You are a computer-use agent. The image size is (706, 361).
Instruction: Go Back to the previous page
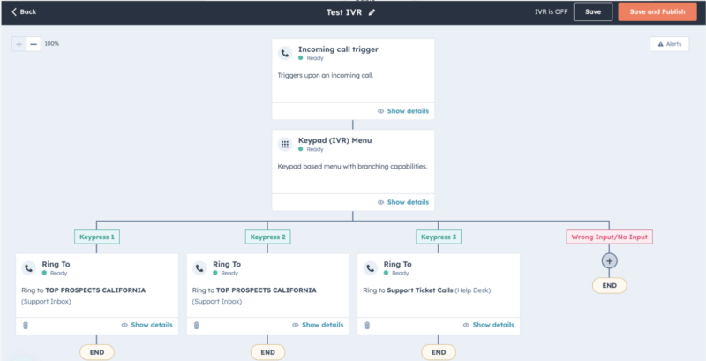click(24, 12)
